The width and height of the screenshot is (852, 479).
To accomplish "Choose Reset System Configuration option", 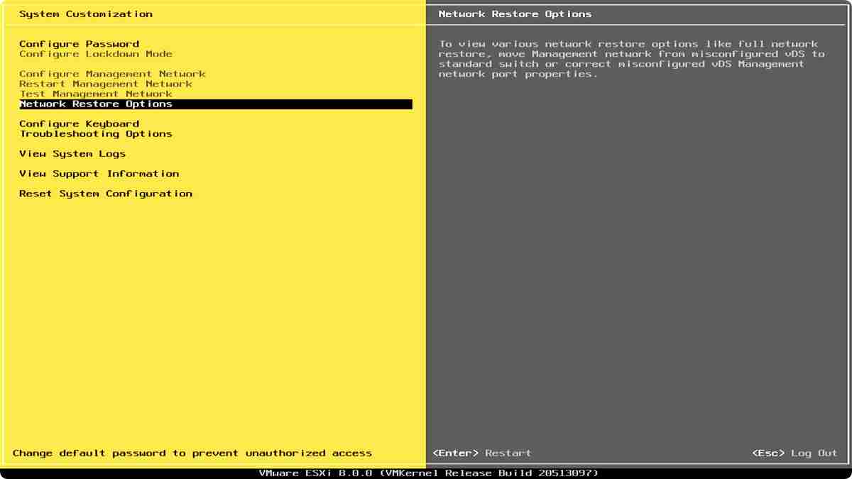I will point(106,193).
